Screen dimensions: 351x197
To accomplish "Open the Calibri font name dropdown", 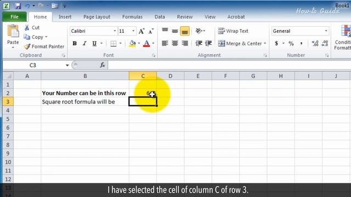I will click(115, 31).
